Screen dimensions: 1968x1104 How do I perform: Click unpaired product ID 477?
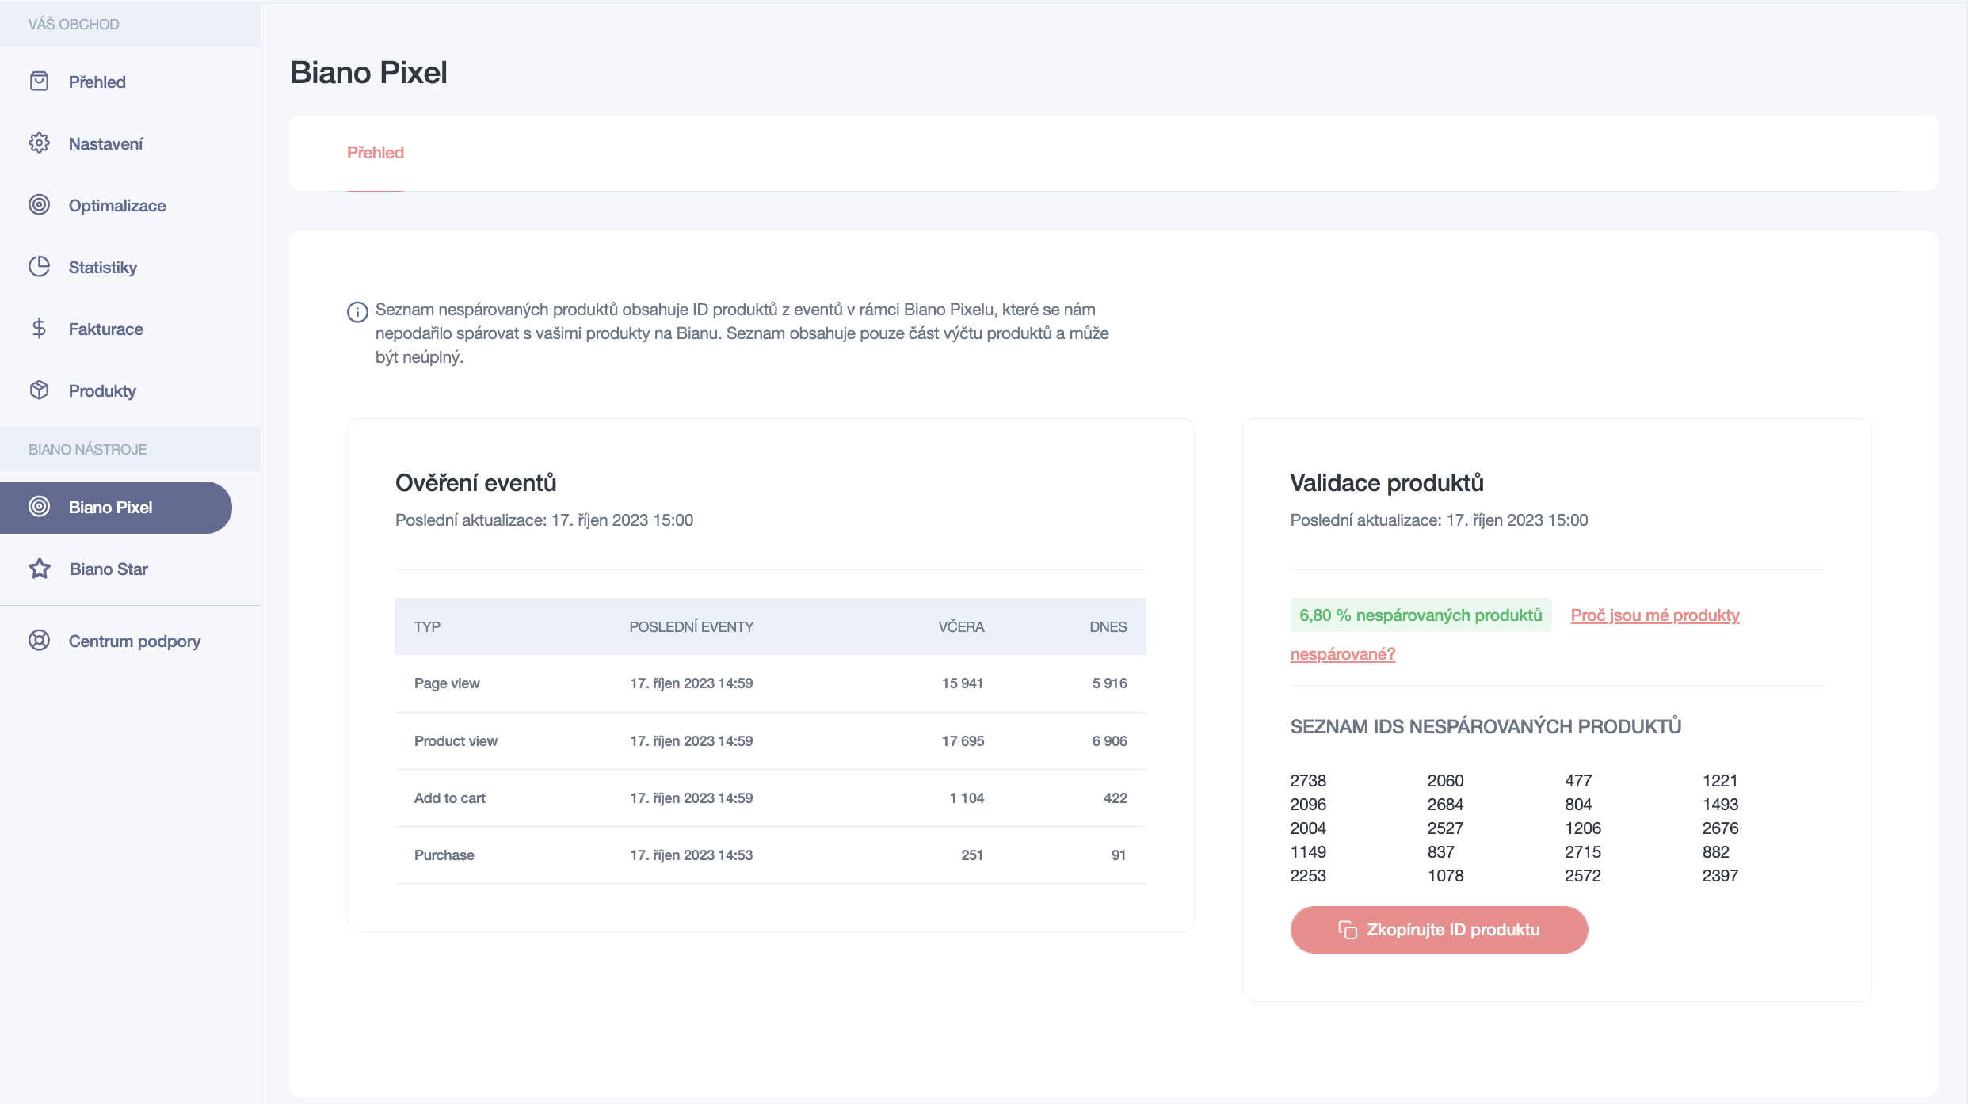[x=1578, y=781]
